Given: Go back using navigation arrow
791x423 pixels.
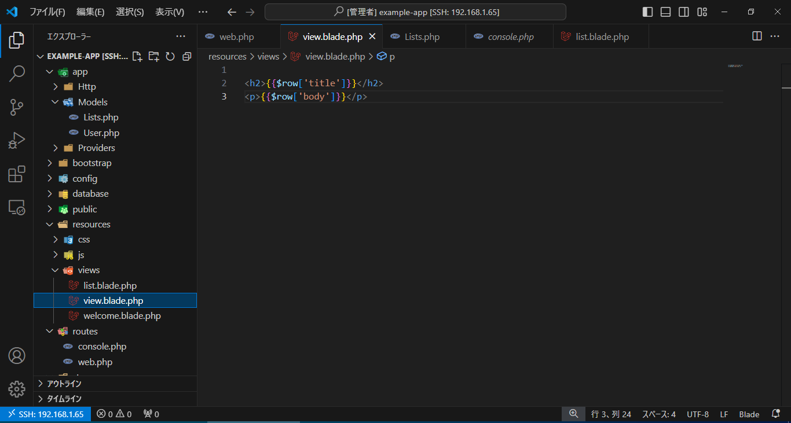Looking at the screenshot, I should click(x=232, y=12).
